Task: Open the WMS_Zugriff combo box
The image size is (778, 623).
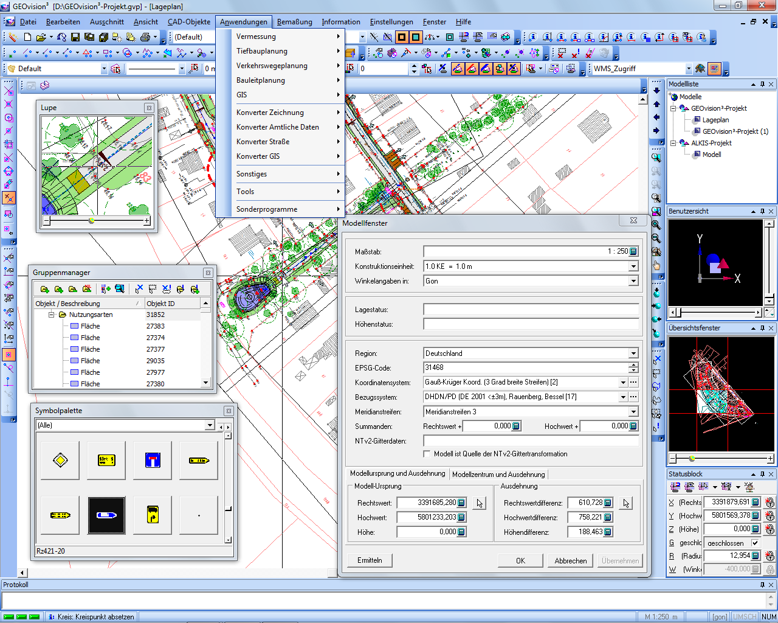Action: click(x=689, y=69)
